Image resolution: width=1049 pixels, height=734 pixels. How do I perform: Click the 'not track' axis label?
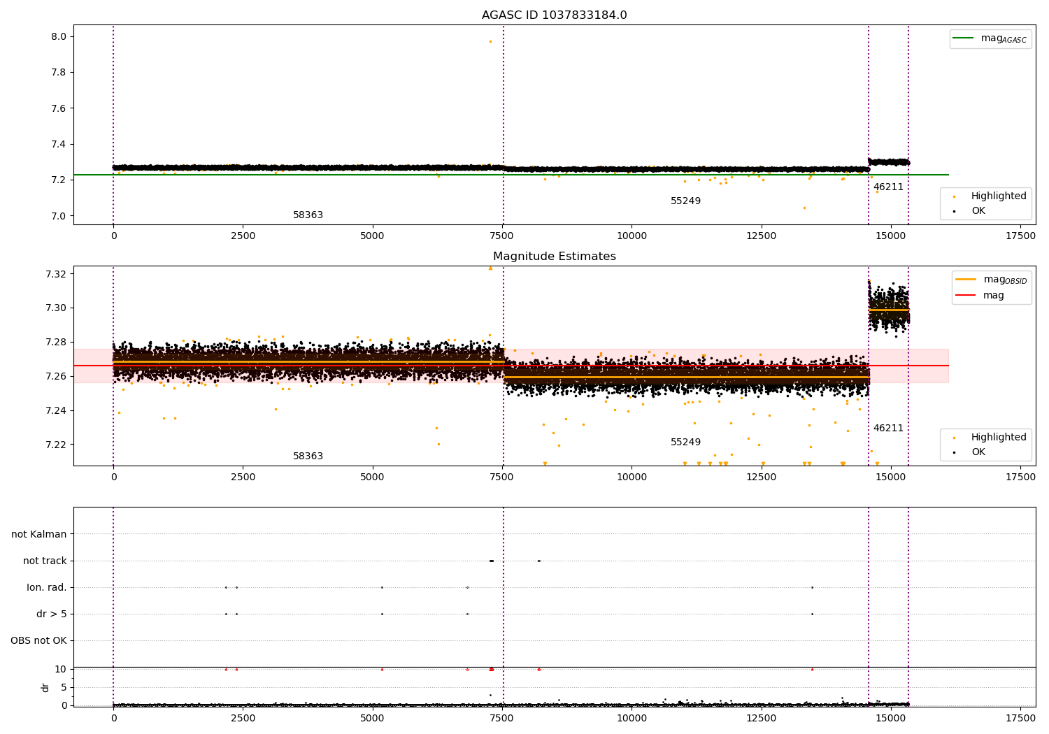(x=45, y=561)
